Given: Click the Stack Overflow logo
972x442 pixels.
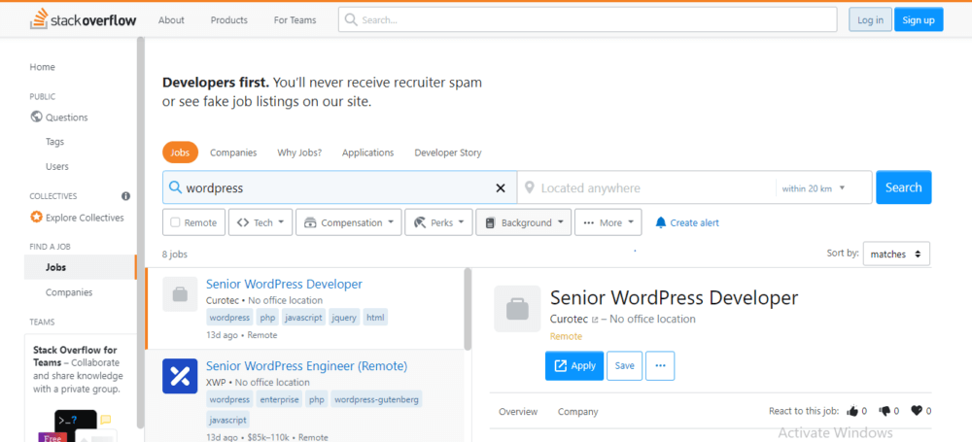Looking at the screenshot, I should coord(83,19).
